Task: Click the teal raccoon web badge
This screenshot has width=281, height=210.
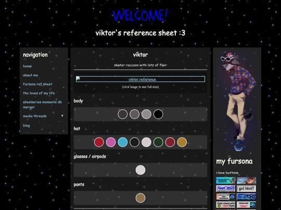Action: pyautogui.click(x=226, y=180)
